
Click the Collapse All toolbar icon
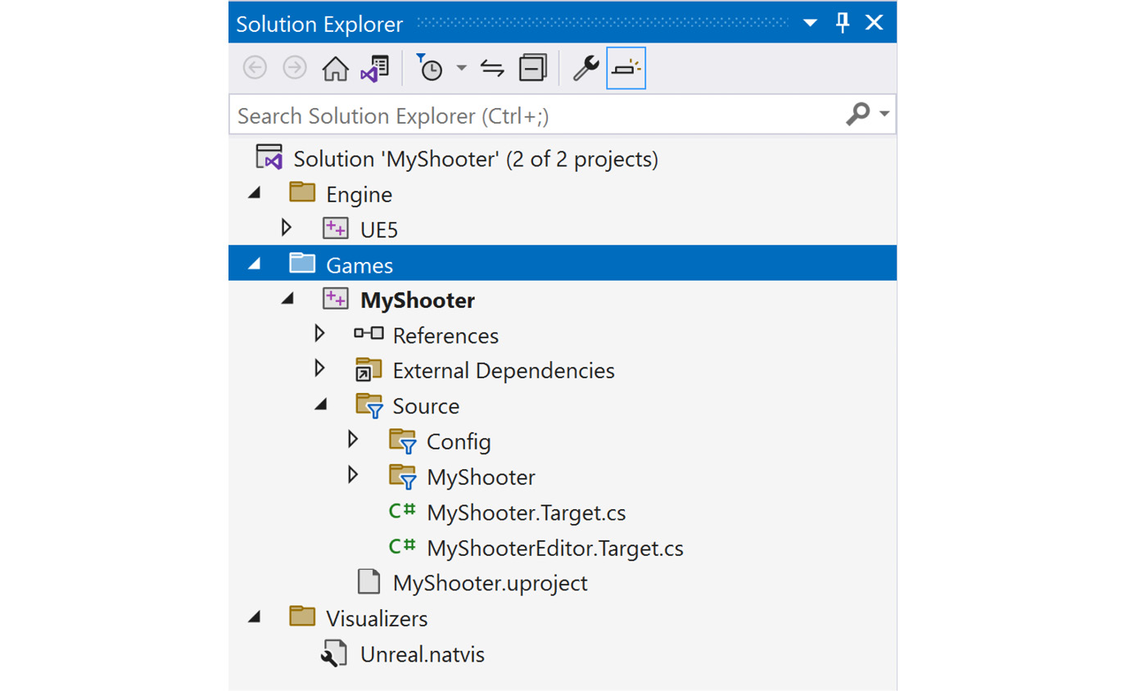[x=533, y=69]
